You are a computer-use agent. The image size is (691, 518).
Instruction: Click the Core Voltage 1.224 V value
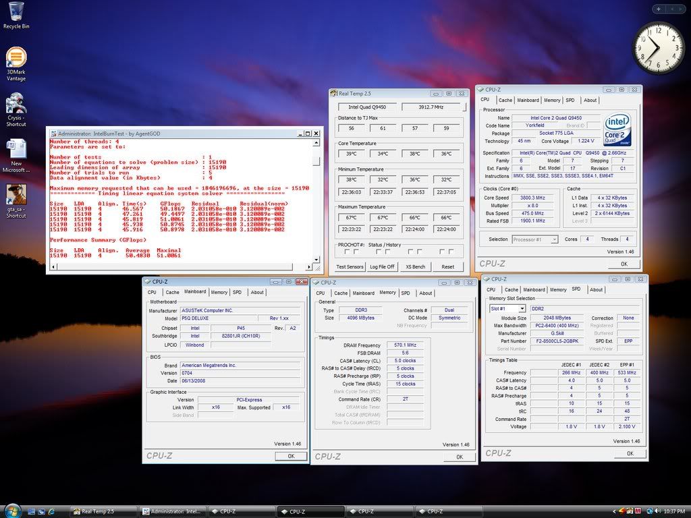pos(586,141)
